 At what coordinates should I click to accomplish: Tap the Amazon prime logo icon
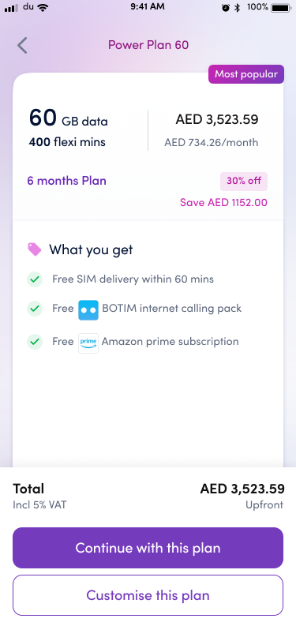click(88, 343)
